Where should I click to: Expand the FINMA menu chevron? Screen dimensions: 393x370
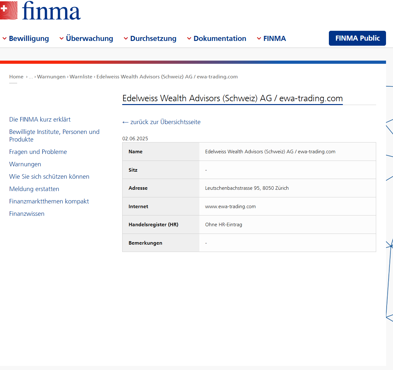pyautogui.click(x=259, y=38)
